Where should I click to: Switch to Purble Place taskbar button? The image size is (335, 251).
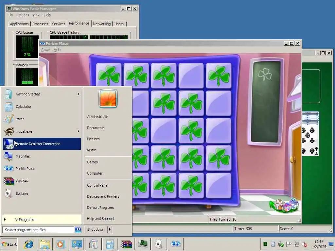tap(176, 244)
